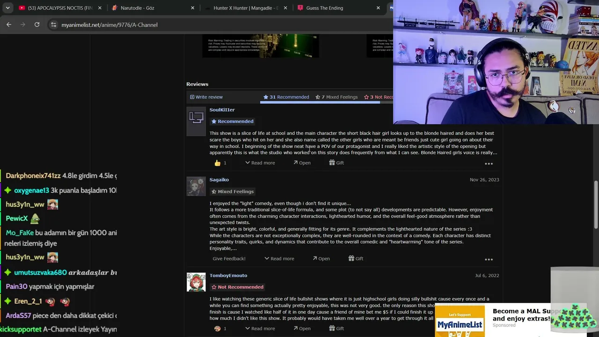Click Gift on SoulKiIIer's review
This screenshot has width=599, height=337.
tap(336, 163)
